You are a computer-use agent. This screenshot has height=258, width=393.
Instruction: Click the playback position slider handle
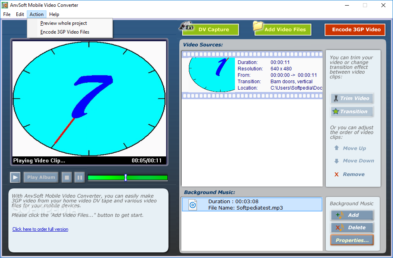[126, 178]
